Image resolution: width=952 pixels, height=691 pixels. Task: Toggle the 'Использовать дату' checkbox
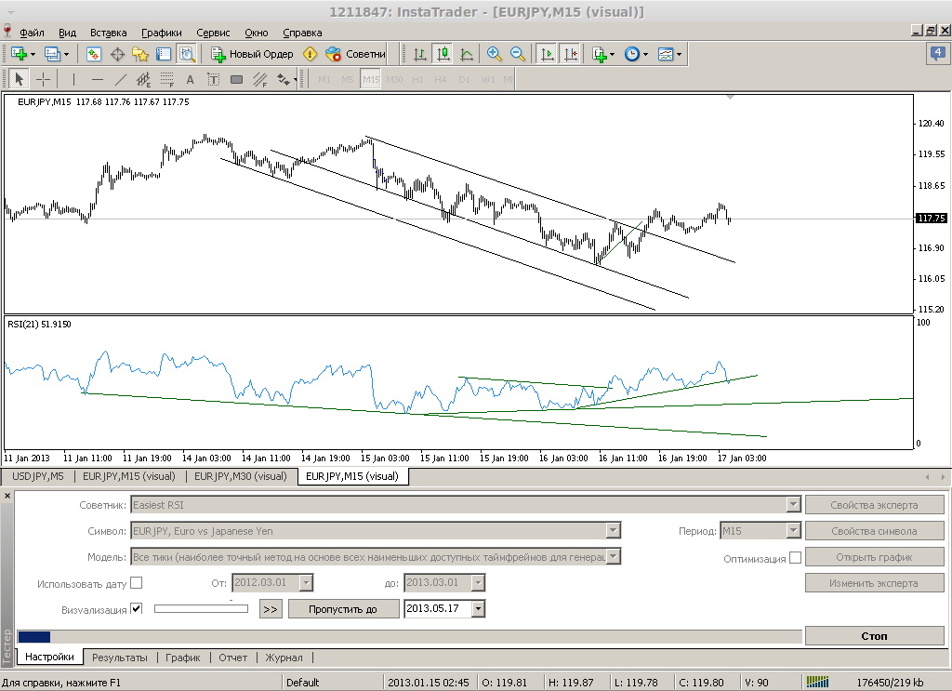[x=137, y=583]
